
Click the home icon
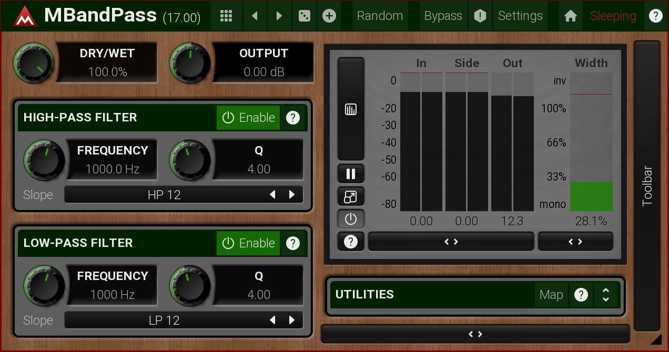tap(570, 16)
